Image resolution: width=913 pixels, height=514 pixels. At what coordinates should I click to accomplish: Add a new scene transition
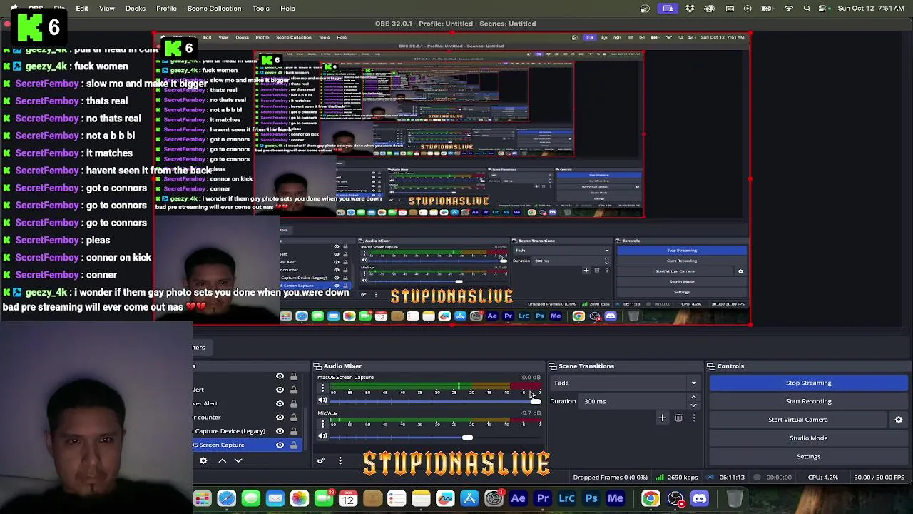tap(663, 418)
